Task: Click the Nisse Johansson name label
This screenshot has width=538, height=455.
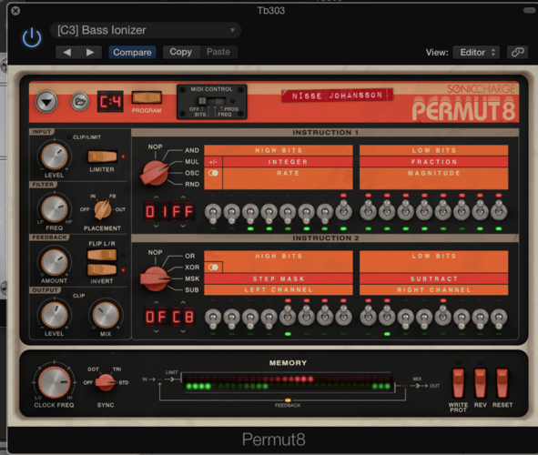Action: pyautogui.click(x=337, y=95)
